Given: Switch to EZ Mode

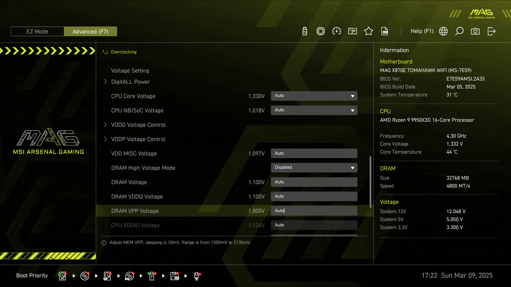Looking at the screenshot, I should (x=37, y=31).
